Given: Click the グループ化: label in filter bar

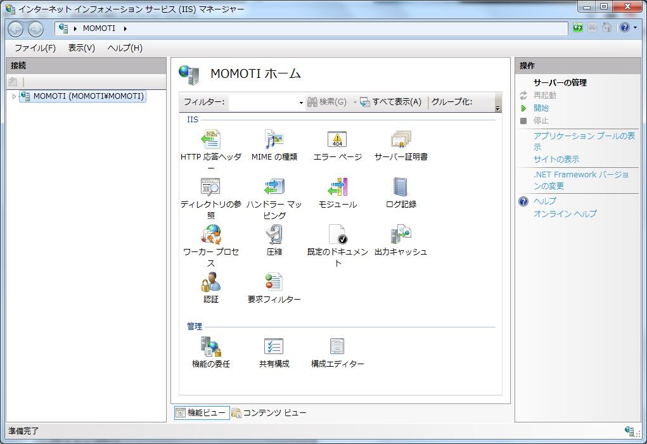Looking at the screenshot, I should point(451,102).
